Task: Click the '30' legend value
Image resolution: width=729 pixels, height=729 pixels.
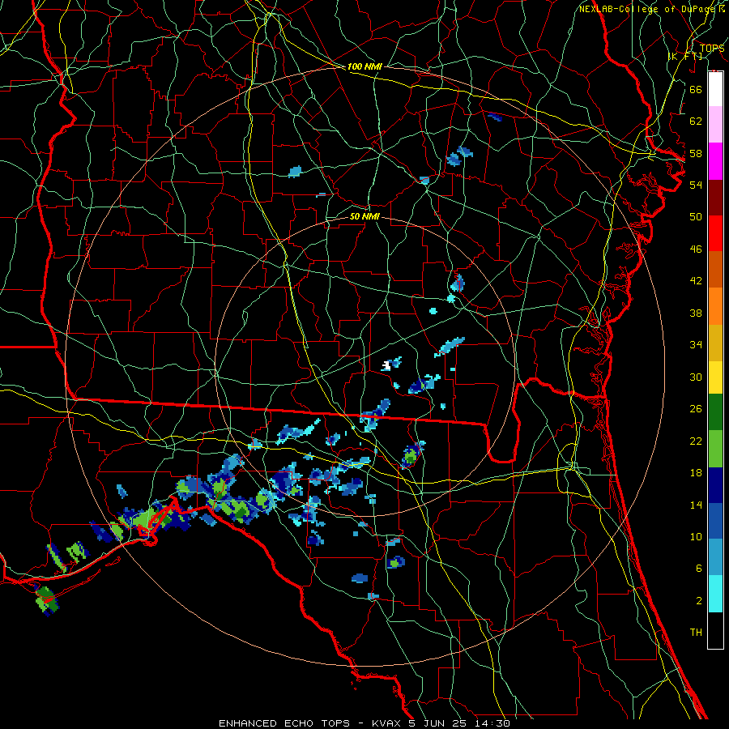Action: pyautogui.click(x=696, y=377)
